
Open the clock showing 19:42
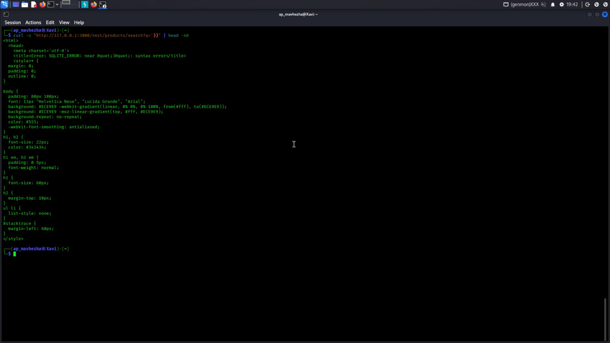(572, 4)
